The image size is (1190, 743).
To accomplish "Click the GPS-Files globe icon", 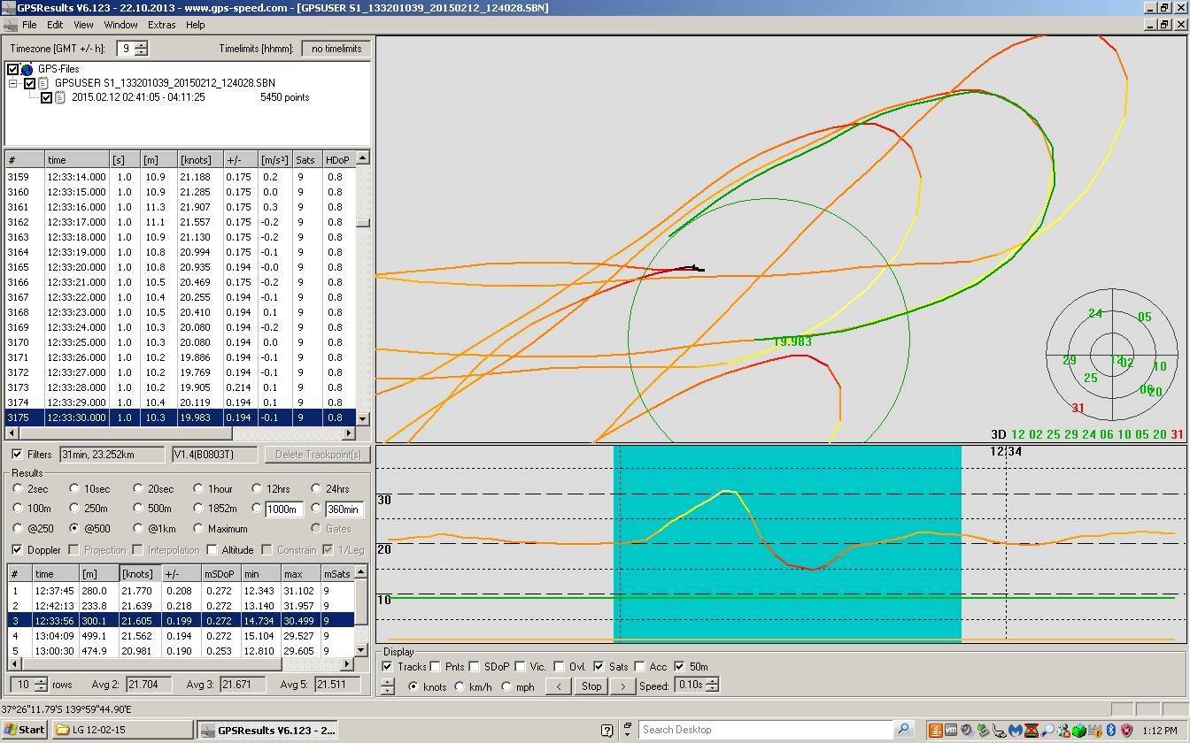I will pos(27,69).
